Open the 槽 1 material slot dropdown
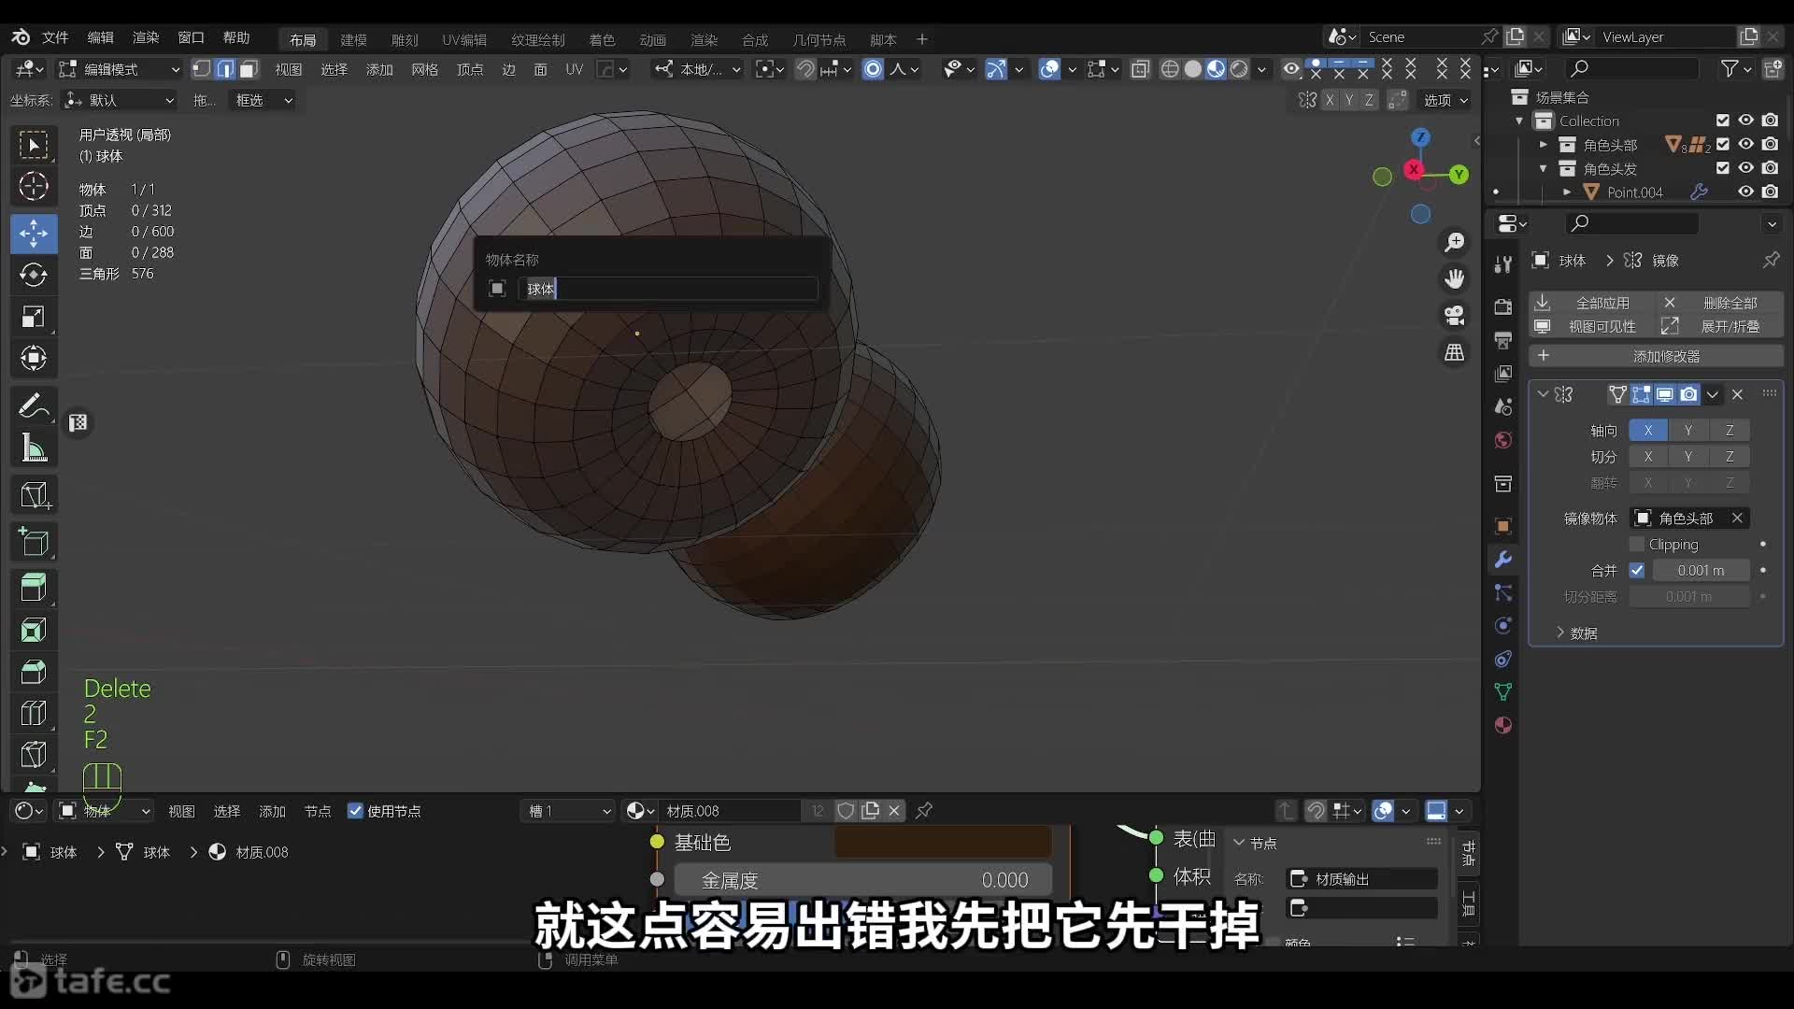1794x1009 pixels. point(567,811)
